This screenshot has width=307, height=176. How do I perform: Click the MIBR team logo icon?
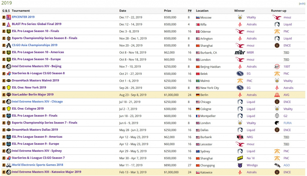point(240,52)
